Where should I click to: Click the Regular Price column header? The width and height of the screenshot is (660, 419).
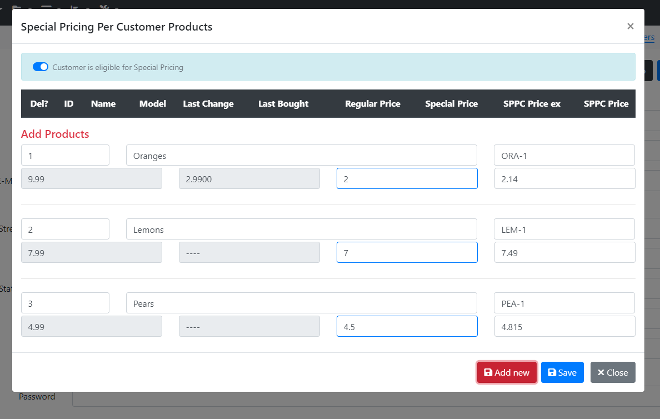(373, 103)
